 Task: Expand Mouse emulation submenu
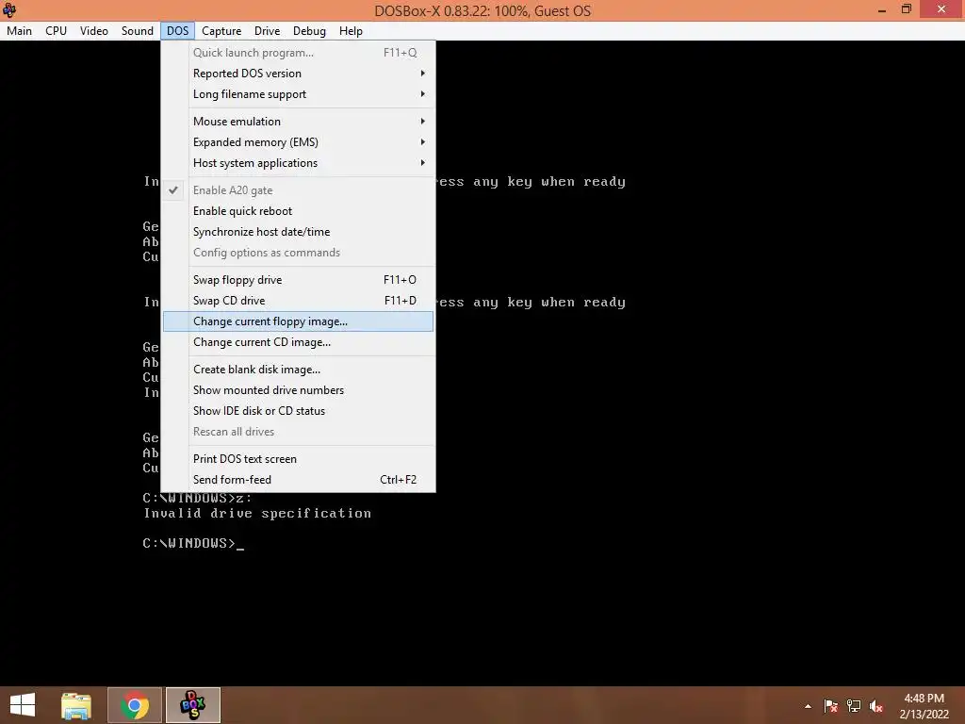pyautogui.click(x=298, y=122)
